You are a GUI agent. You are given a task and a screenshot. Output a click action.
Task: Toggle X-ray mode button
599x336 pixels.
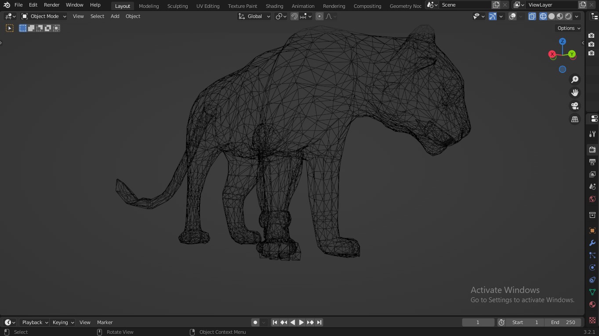[x=532, y=16]
